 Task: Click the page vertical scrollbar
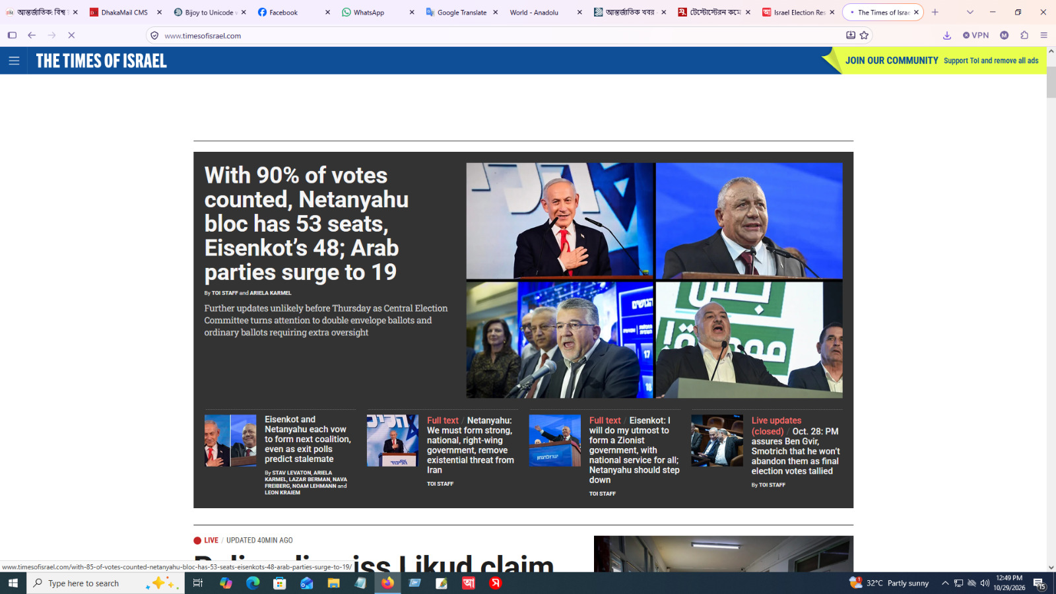1051,82
